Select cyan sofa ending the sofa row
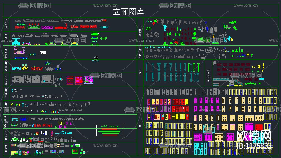 104,27
